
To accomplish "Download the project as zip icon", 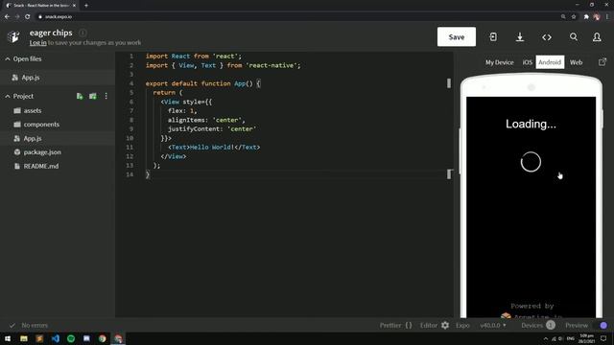I will (x=520, y=36).
